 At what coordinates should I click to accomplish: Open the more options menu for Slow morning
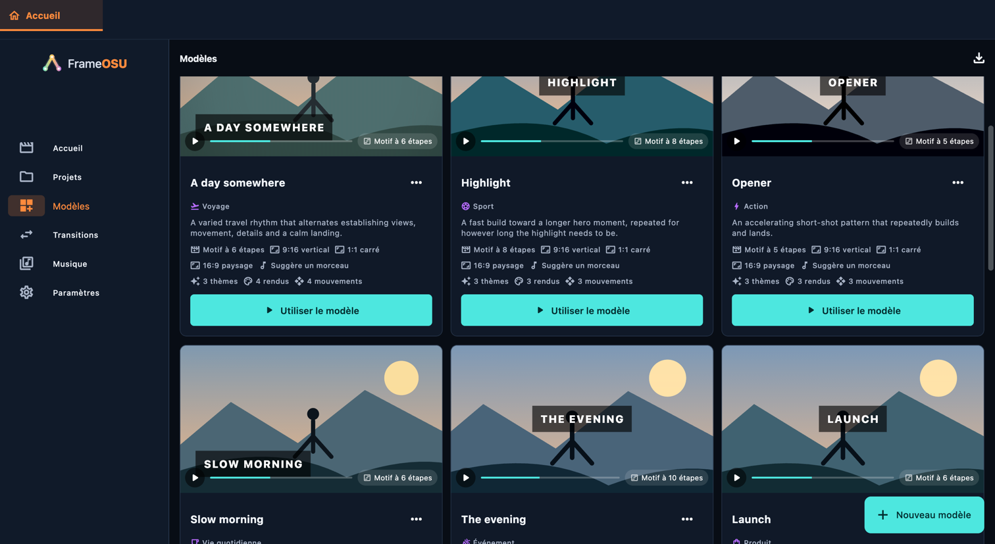click(417, 520)
